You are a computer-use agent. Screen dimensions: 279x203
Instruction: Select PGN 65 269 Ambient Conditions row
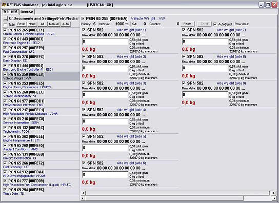pos(41,147)
